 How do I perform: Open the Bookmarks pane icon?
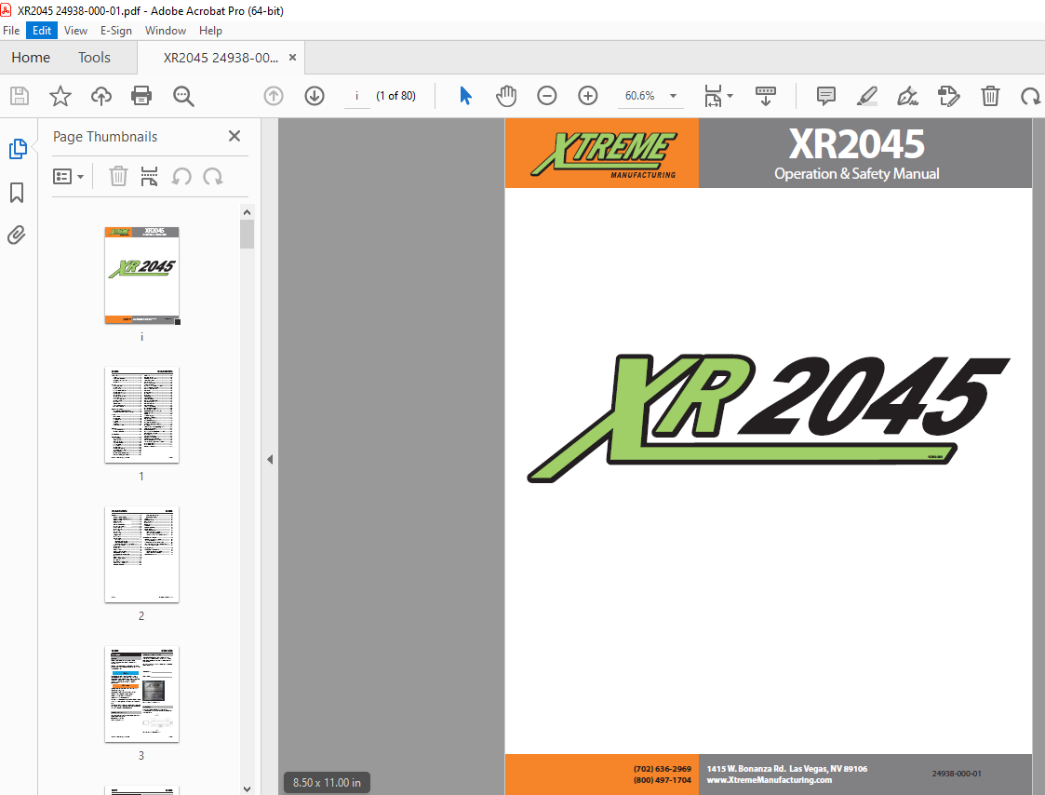tap(17, 192)
